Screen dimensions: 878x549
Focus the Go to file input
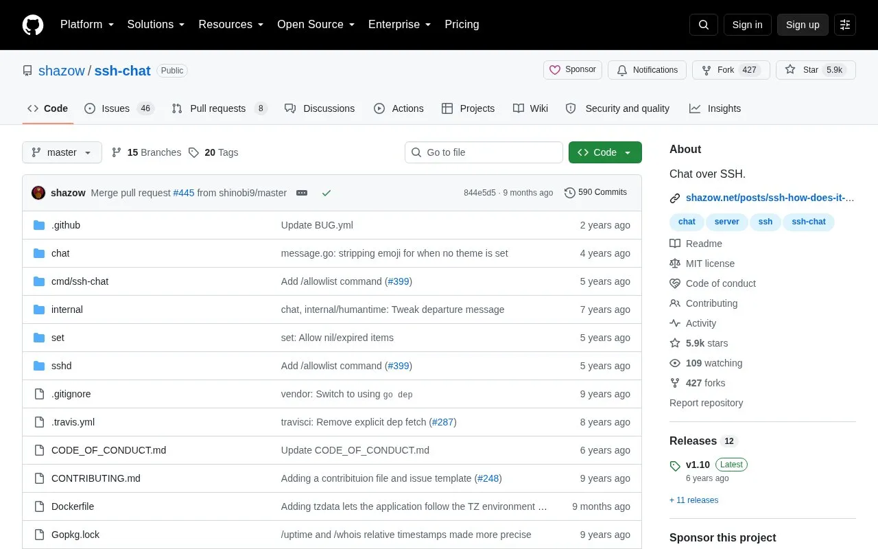484,152
